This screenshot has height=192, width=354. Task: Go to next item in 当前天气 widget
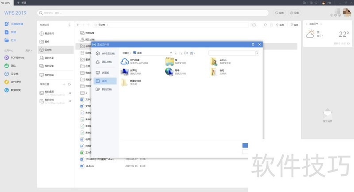(321, 24)
